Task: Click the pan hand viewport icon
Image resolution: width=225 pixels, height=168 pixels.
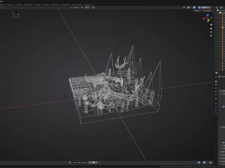Action: pyautogui.click(x=211, y=28)
